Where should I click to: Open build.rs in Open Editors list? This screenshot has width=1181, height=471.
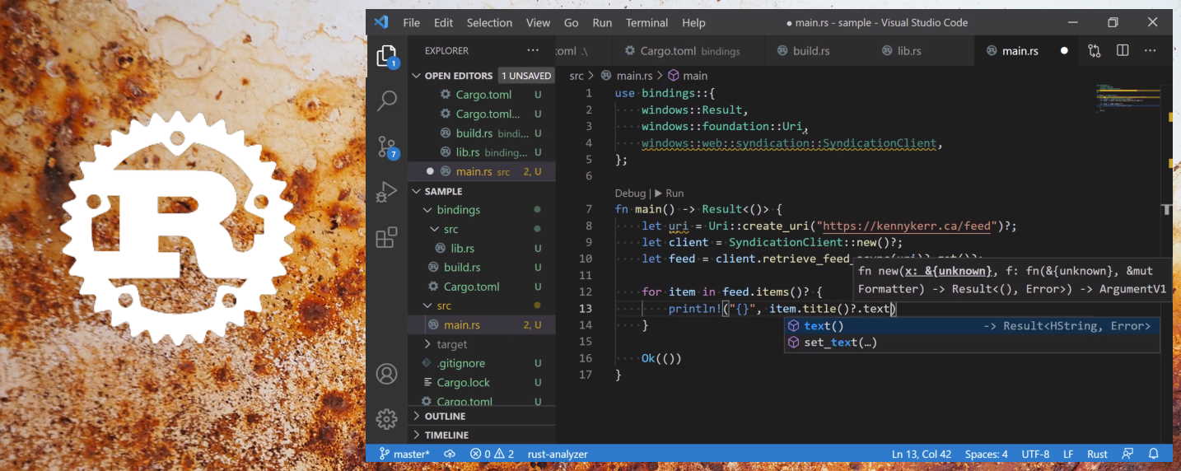point(481,133)
